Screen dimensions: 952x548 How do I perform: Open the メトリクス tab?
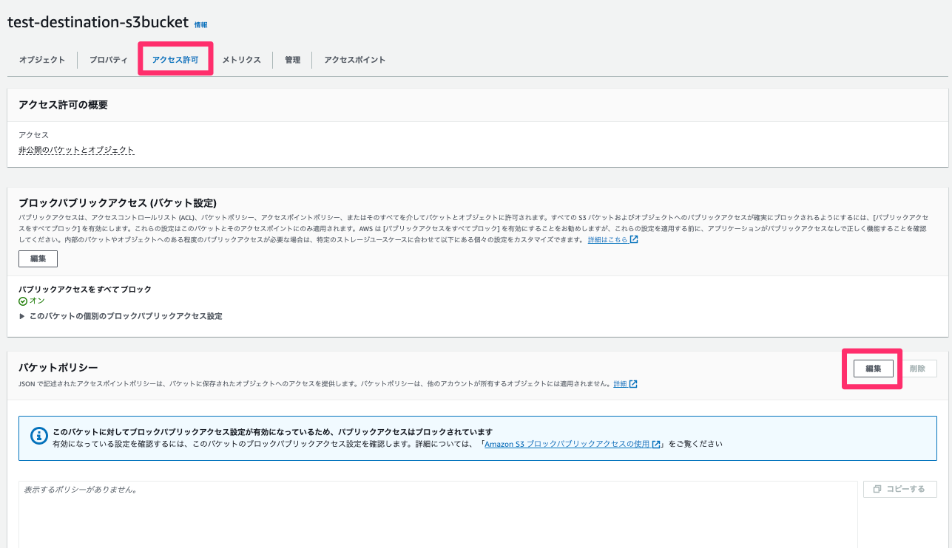[x=241, y=60]
